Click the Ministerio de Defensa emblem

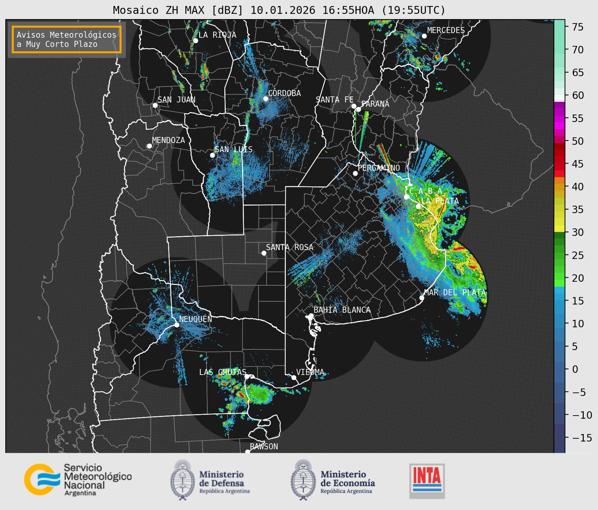tap(182, 480)
